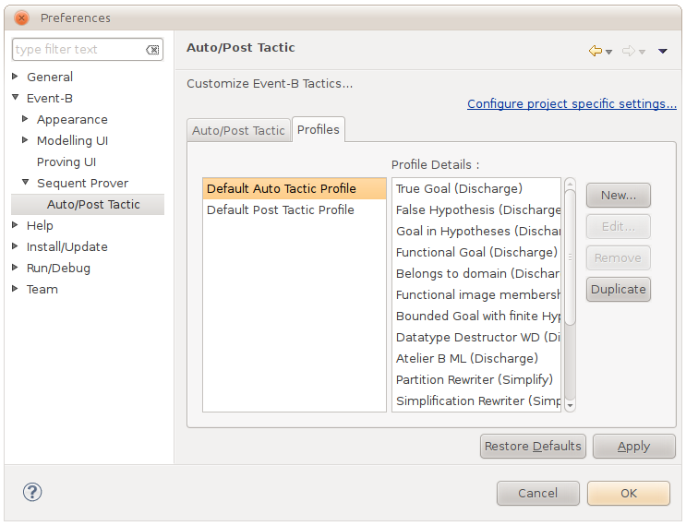This screenshot has width=686, height=526.
Task: Click Restore Defaults button
Action: point(533,446)
